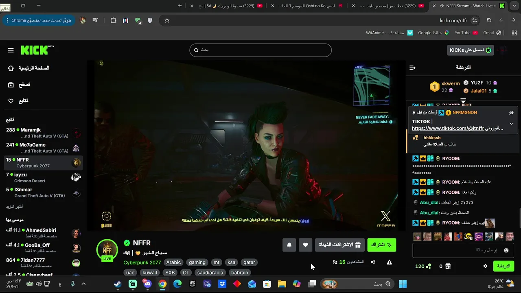Click the chat message input box
Viewport: 521px width, 293px height.
pos(463,250)
